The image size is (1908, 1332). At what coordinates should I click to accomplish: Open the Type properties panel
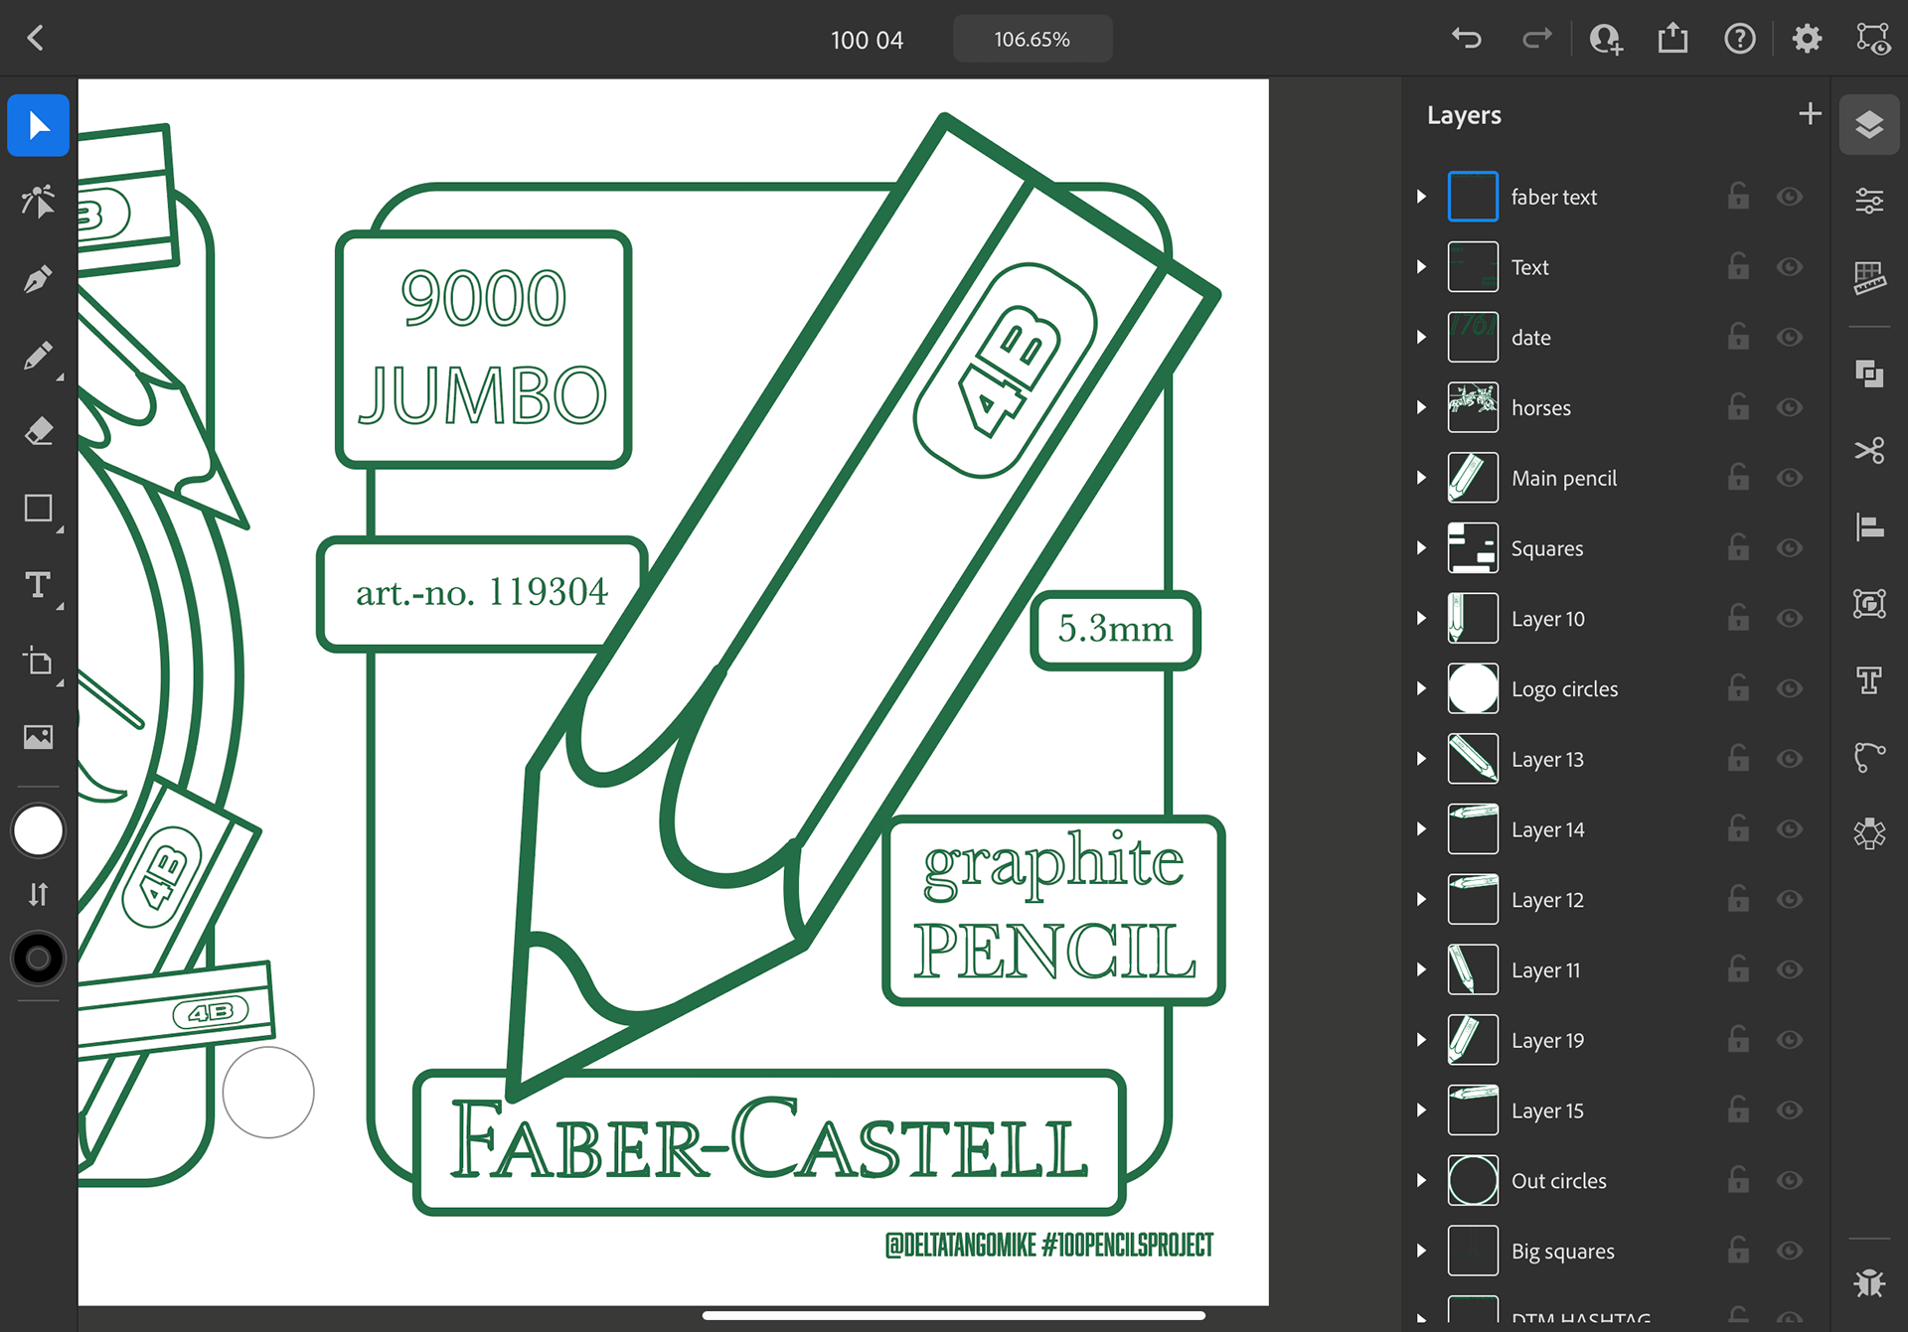tap(1869, 680)
